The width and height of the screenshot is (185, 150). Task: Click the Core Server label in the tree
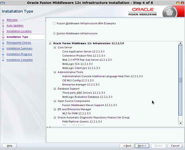click(65, 47)
